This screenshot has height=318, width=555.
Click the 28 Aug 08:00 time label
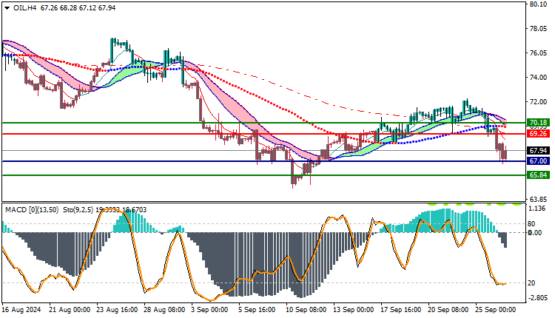164,310
